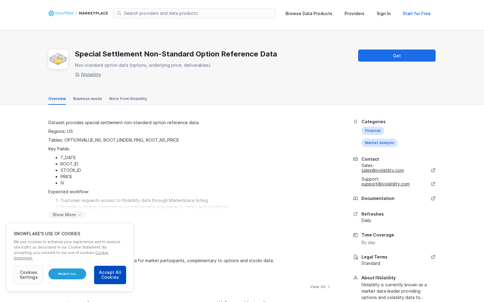Open the Cookie Statement link

point(102,253)
